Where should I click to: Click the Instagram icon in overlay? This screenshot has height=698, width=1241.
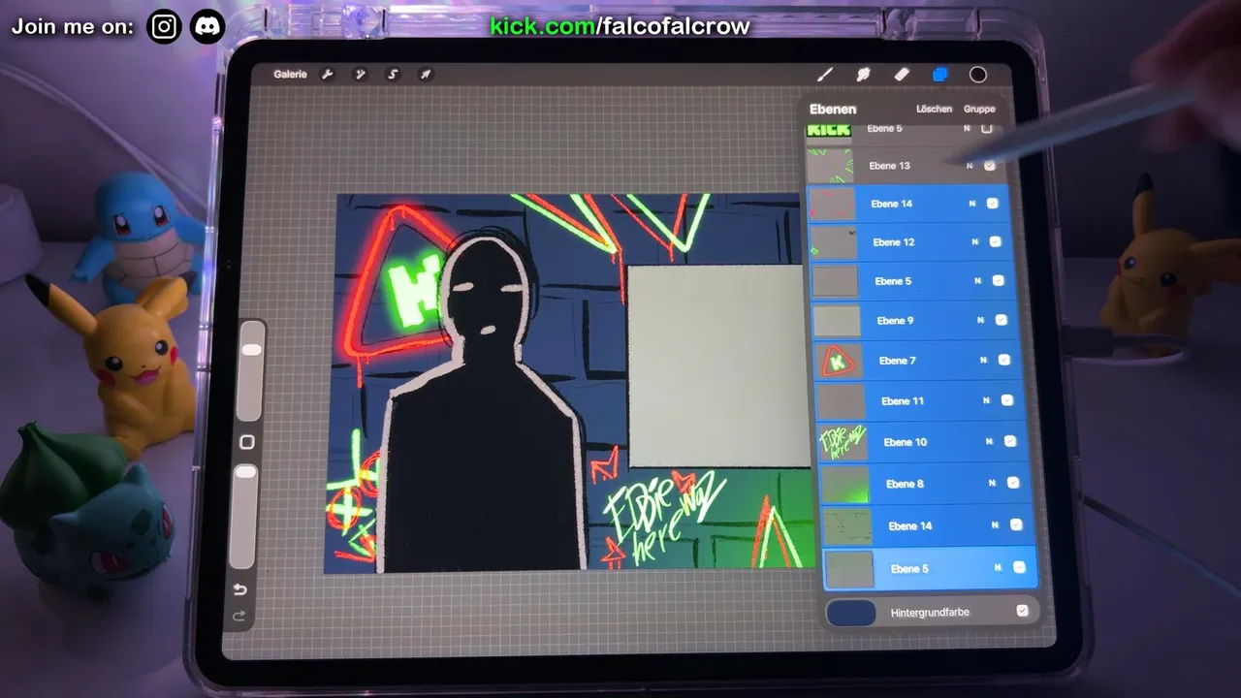click(165, 26)
